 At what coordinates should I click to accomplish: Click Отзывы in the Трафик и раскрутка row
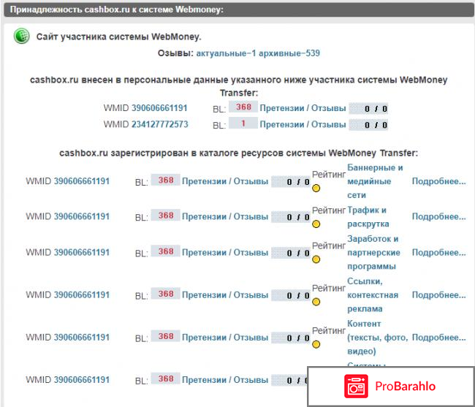(251, 217)
